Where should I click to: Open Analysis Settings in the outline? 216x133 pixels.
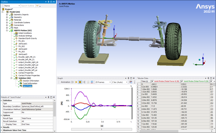(25, 36)
